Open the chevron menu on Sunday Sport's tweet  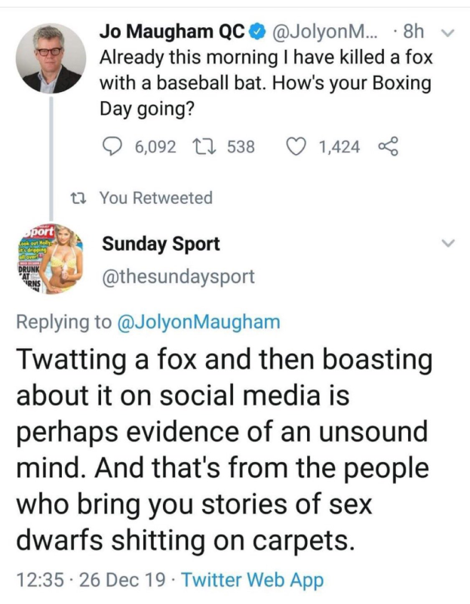click(x=447, y=243)
